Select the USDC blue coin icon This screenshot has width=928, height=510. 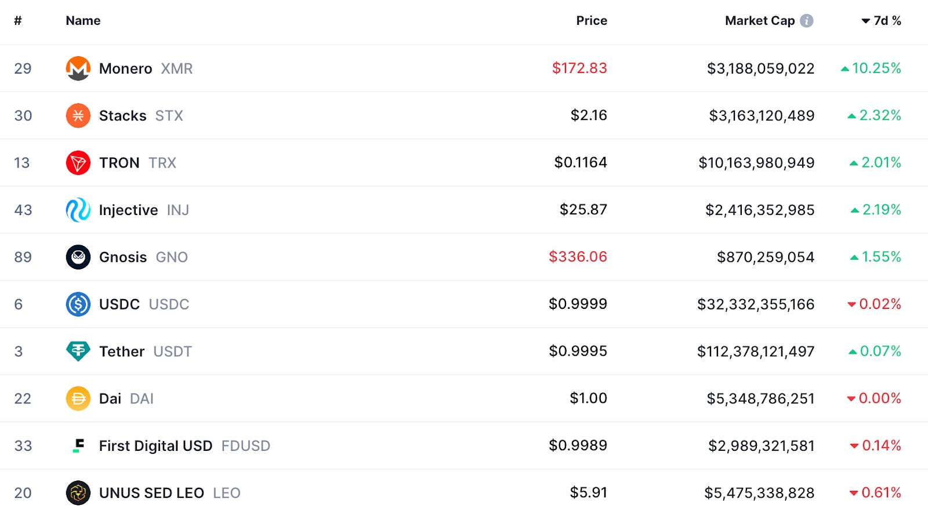78,304
